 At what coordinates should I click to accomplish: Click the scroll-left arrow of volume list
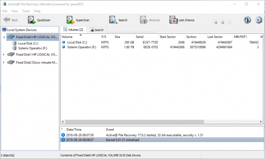pyautogui.click(x=63, y=122)
